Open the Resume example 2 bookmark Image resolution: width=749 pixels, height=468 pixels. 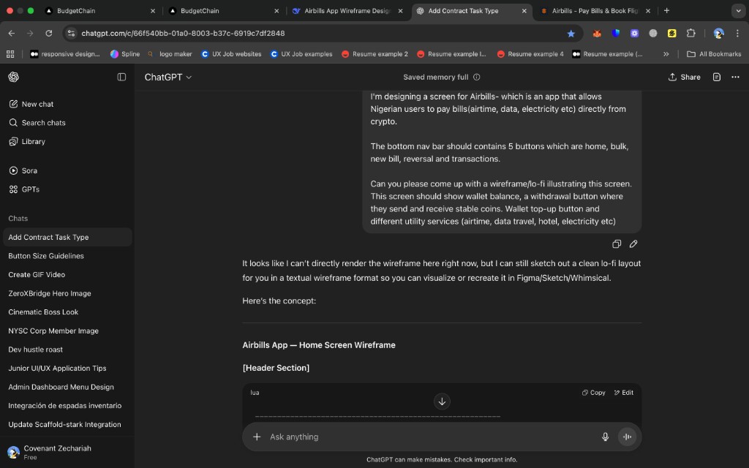(375, 54)
